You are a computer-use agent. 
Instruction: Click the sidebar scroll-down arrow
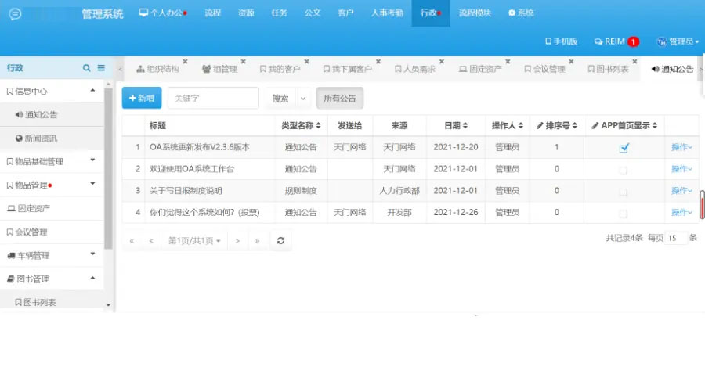coord(108,305)
